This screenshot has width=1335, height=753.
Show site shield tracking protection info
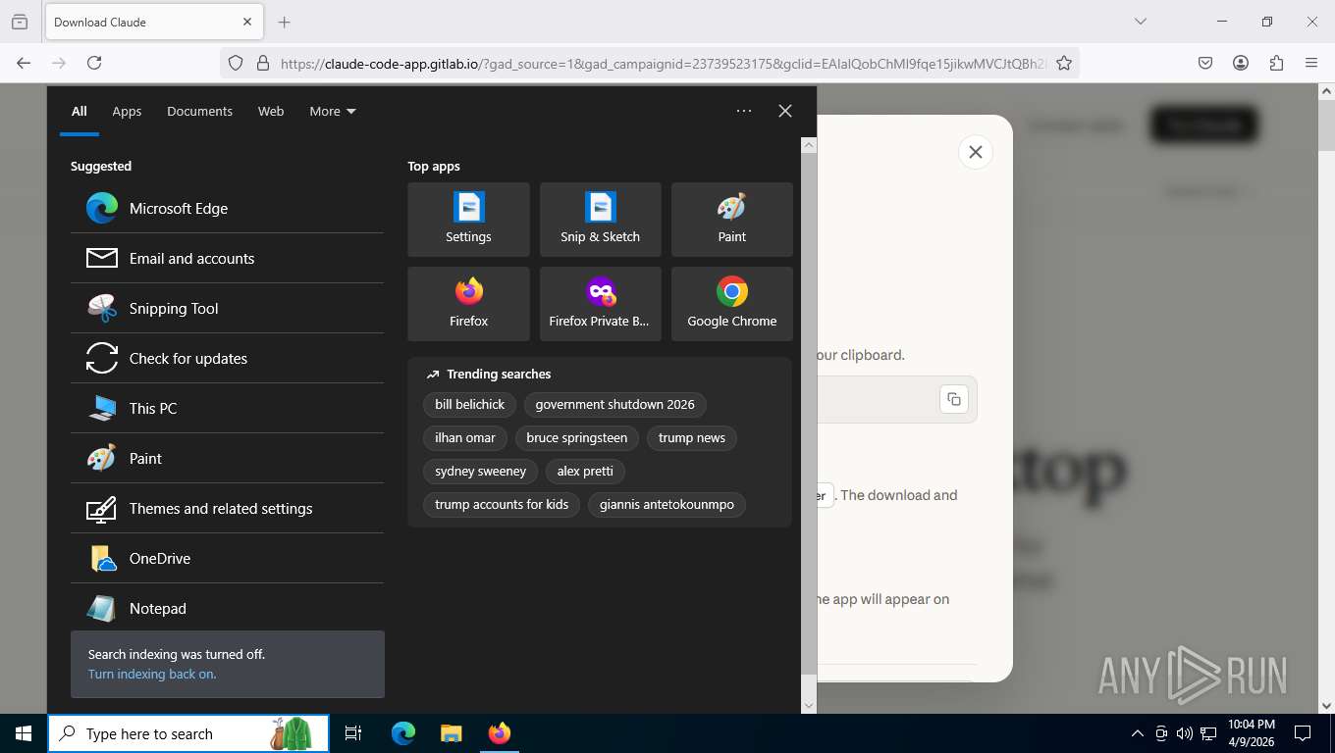click(236, 63)
